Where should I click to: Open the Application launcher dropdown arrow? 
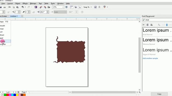click(107, 7)
